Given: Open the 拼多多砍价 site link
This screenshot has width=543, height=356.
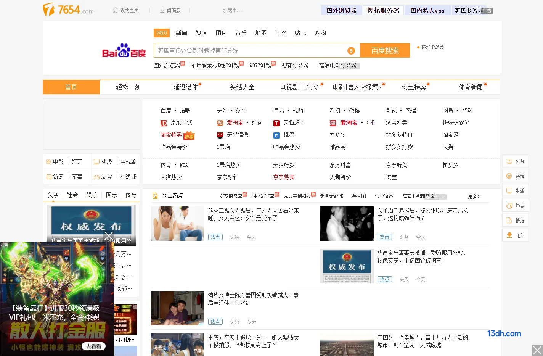Looking at the screenshot, I should [x=456, y=123].
